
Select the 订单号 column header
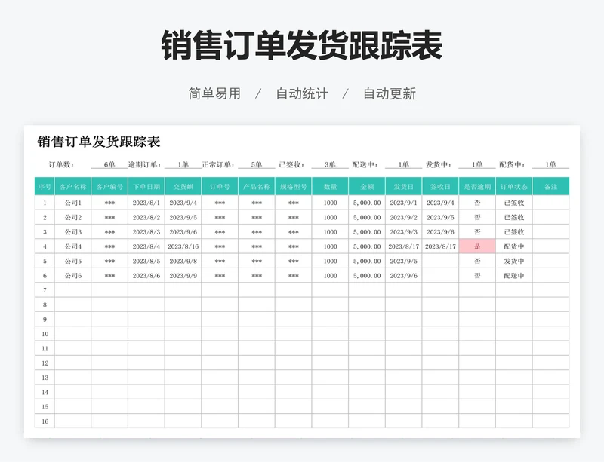220,187
